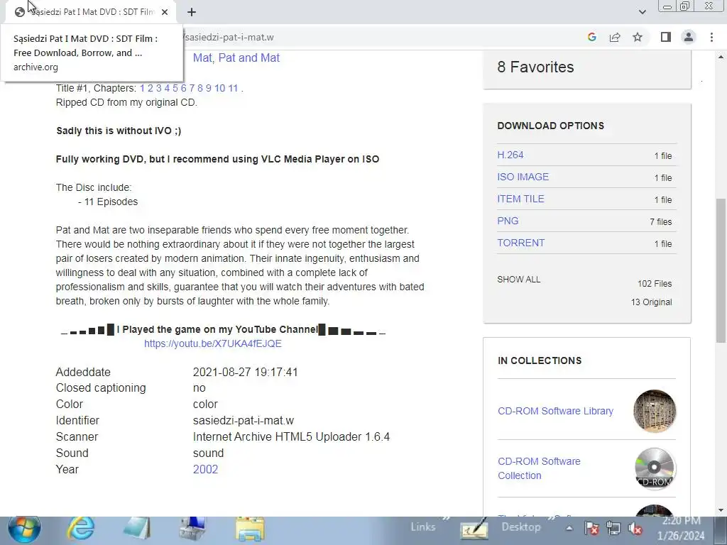Open the Chrome profile avatar

(689, 37)
